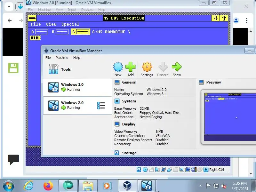Open Internet Explorer from the taskbar
The width and height of the screenshot is (256, 192).
(x=28, y=186)
